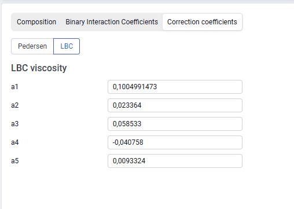The height and width of the screenshot is (209, 294).
Task: Select the Correction coefficients tab
Action: [202, 22]
